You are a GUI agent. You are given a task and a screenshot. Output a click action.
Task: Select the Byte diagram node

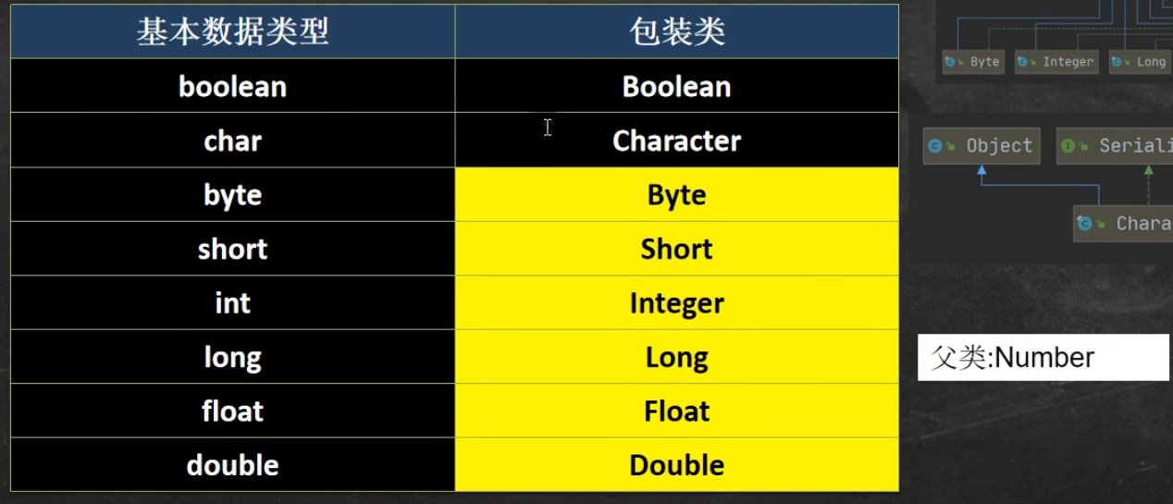pos(973,62)
